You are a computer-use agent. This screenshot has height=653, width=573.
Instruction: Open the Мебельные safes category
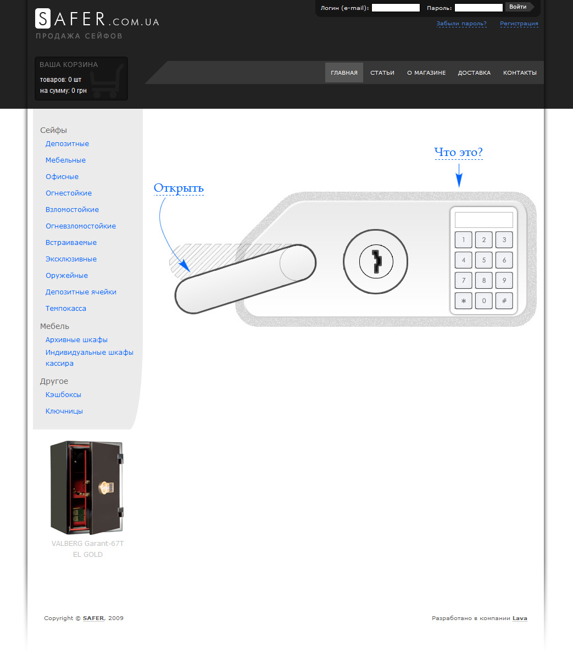point(65,160)
